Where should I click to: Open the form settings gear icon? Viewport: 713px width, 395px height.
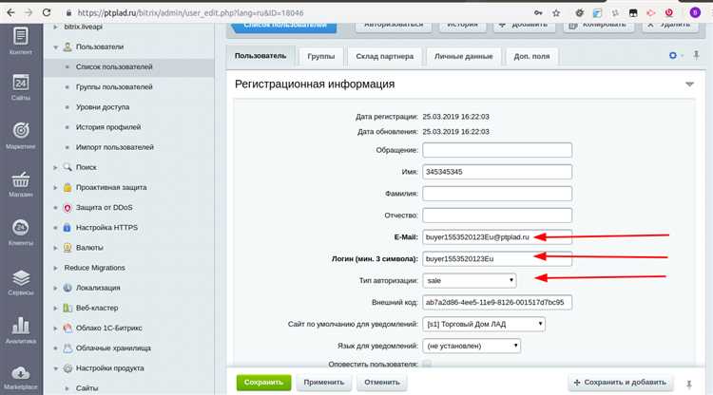click(673, 55)
